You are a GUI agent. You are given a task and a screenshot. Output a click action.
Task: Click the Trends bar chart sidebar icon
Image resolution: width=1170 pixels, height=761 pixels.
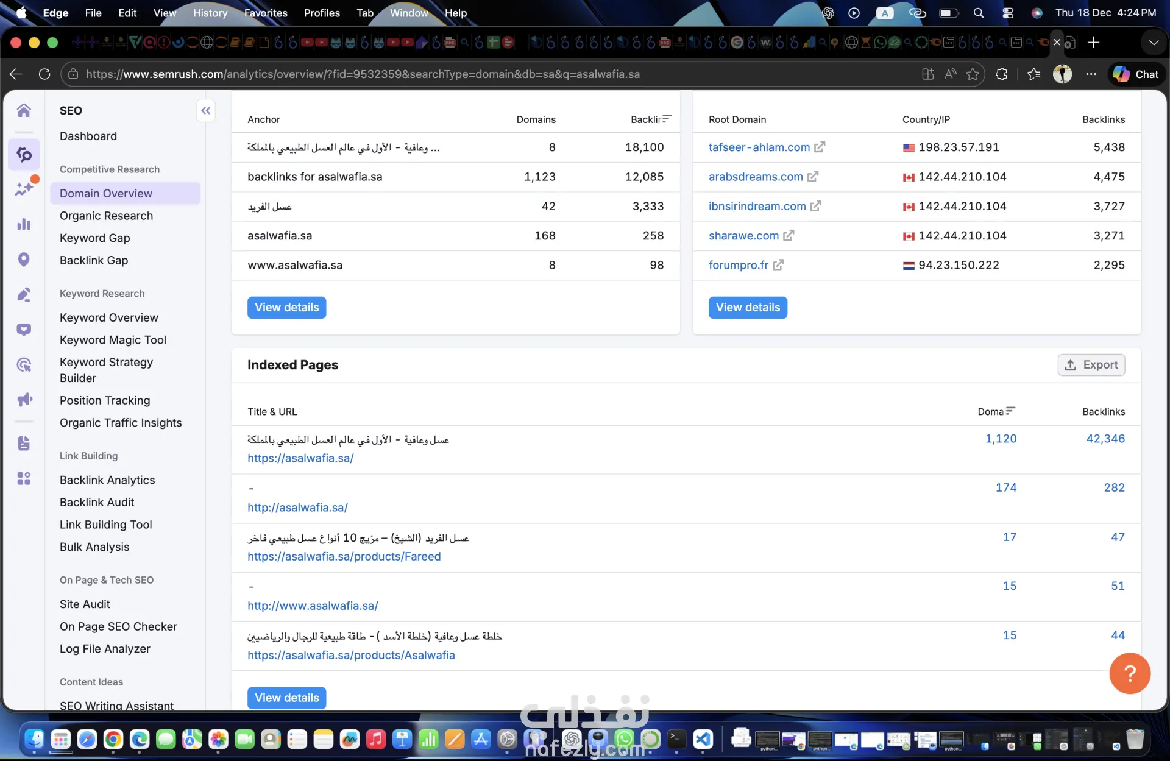[x=24, y=224]
